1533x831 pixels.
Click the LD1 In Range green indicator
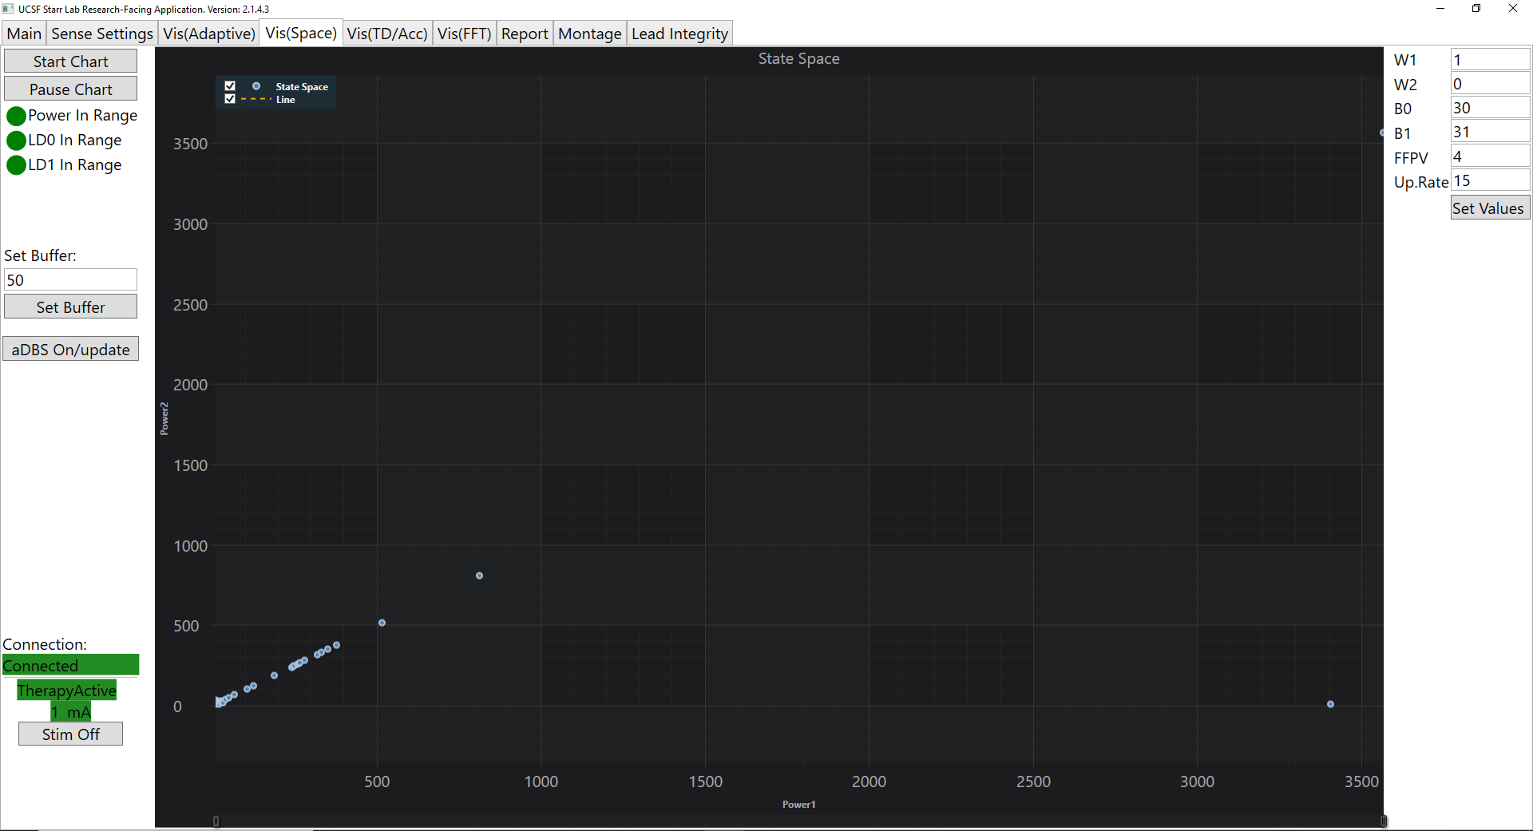(16, 165)
